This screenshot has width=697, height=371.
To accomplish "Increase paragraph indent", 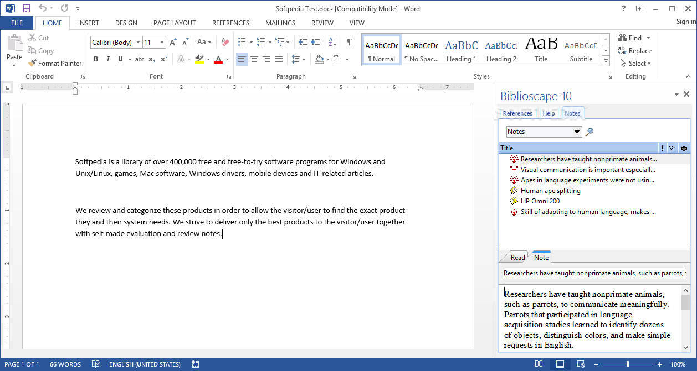I will [315, 42].
